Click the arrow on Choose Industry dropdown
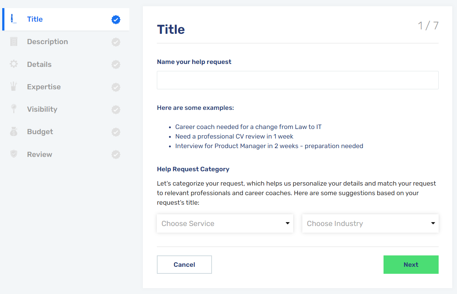This screenshot has width=457, height=294. click(x=433, y=223)
